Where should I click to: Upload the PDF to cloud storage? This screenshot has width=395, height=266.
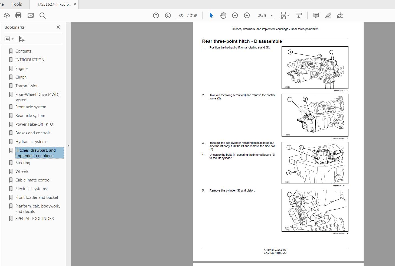pyautogui.click(x=6, y=15)
